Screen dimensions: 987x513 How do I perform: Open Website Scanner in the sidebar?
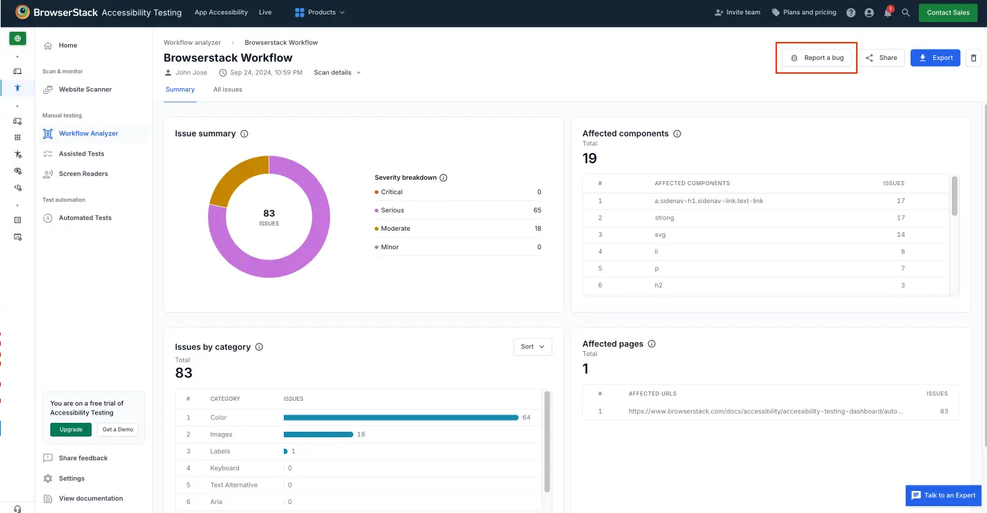(85, 90)
